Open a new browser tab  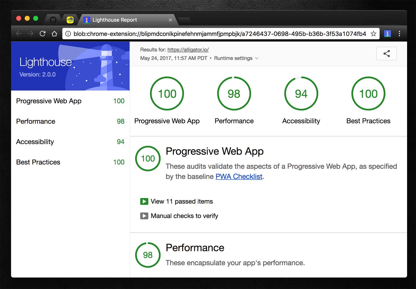[x=185, y=20]
